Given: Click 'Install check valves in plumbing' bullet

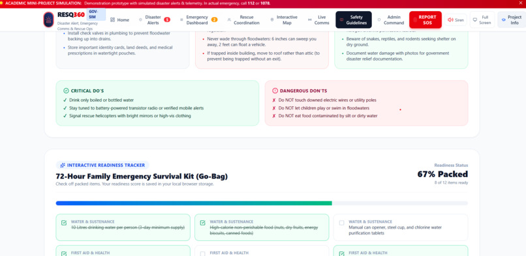Looking at the screenshot, I should (x=119, y=36).
